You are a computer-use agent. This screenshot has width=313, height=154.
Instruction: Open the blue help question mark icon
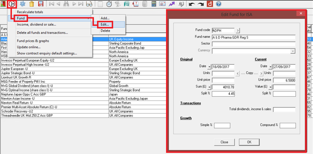(x=219, y=4)
